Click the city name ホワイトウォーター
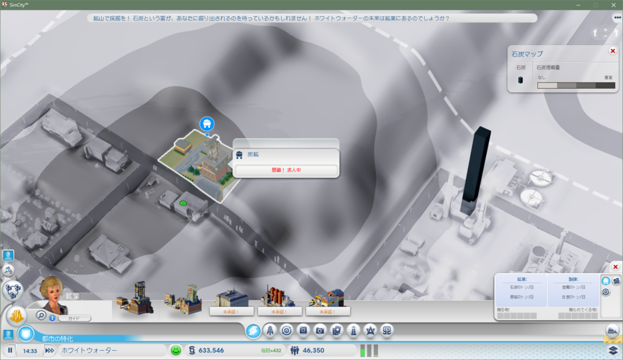The width and height of the screenshot is (623, 360). point(89,350)
